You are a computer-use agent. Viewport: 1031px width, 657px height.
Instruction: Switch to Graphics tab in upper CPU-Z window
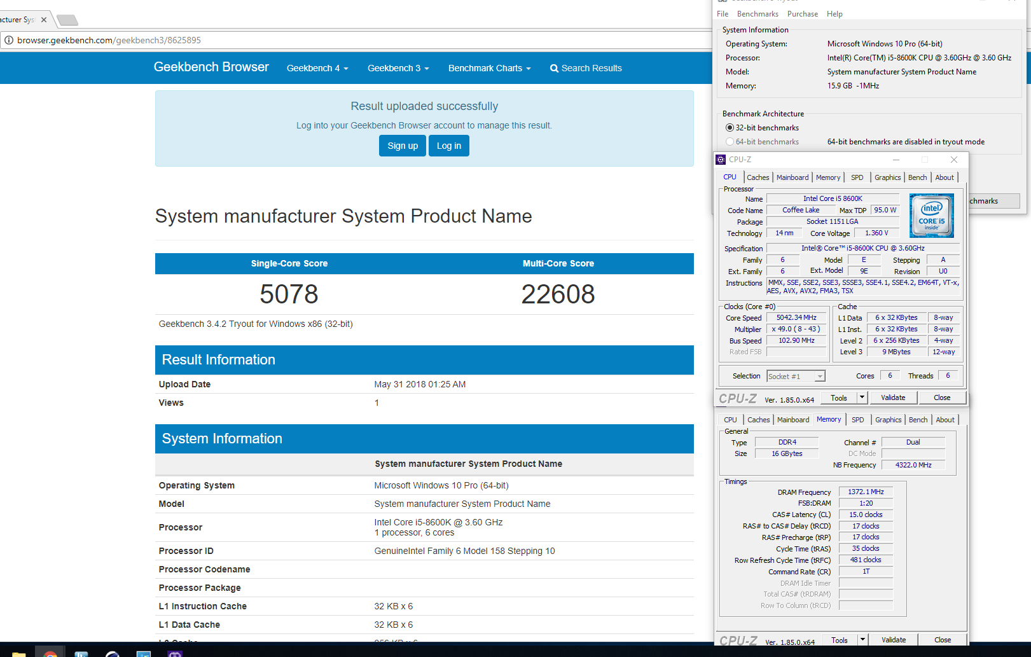coord(887,177)
